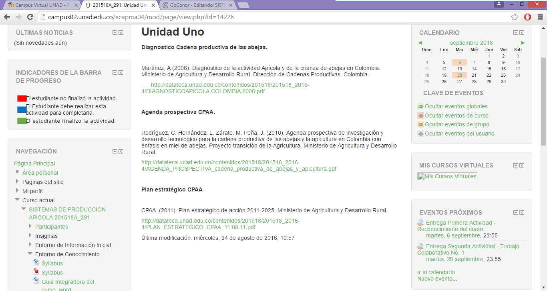Click the Opera extension icon
Viewport: 547px width, 291px height.
click(527, 17)
